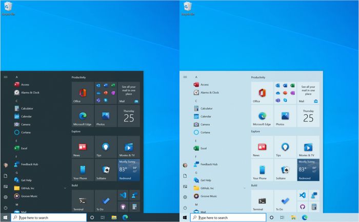
Task: Select Calculator in the dark app list
Action: click(x=27, y=109)
